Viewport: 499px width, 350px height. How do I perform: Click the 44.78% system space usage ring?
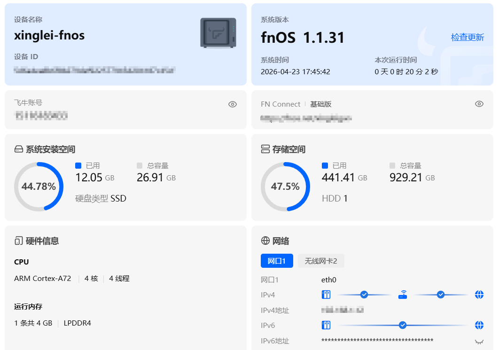(39, 187)
